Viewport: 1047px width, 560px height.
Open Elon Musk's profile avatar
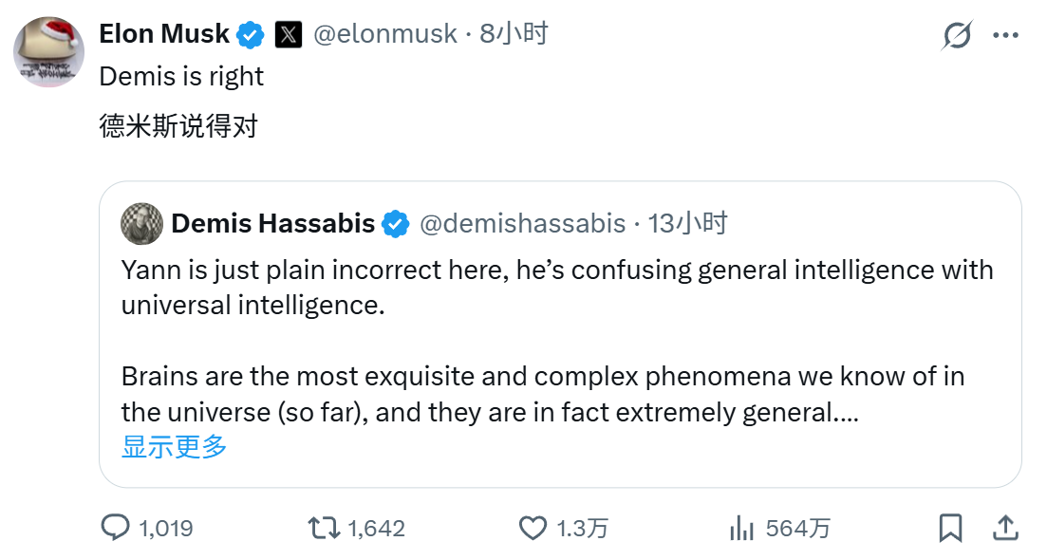48,52
